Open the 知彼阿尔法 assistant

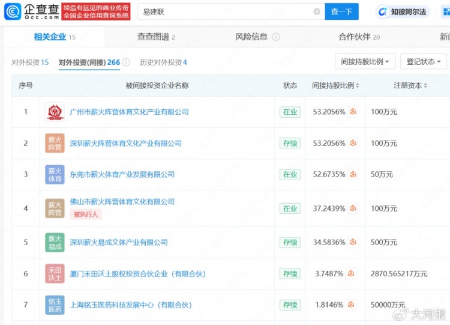(403, 11)
